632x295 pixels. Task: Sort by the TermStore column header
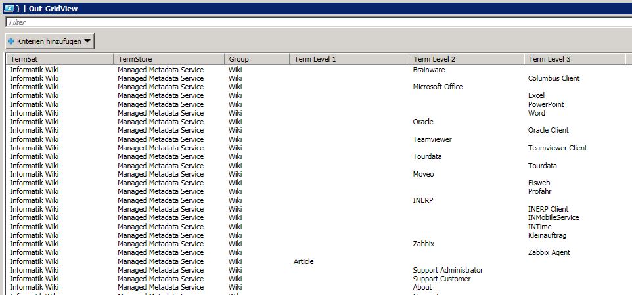[x=169, y=59]
